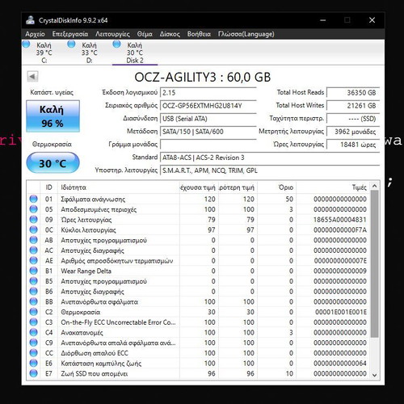Viewport: 404px width, 404px height.
Task: Click the status orb for Wear Range Delta
Action: 33,271
